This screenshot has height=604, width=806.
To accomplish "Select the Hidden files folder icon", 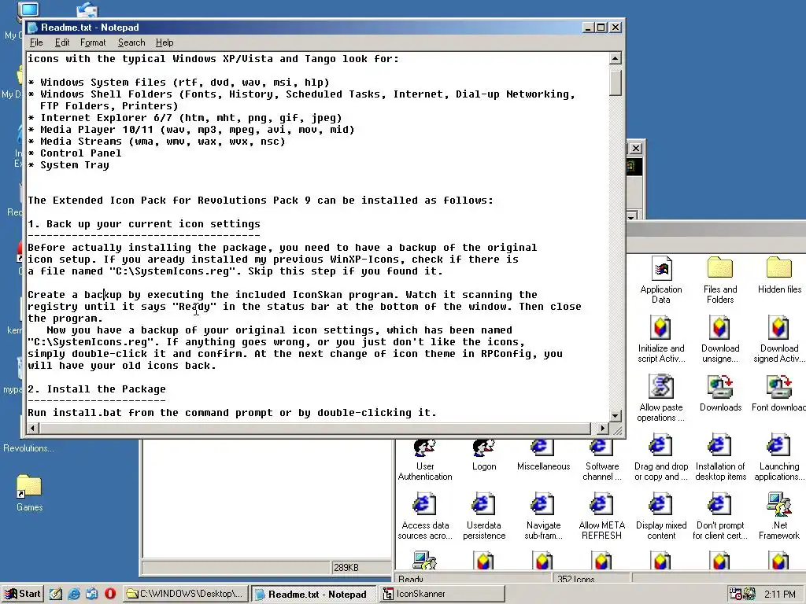I will coord(778,269).
